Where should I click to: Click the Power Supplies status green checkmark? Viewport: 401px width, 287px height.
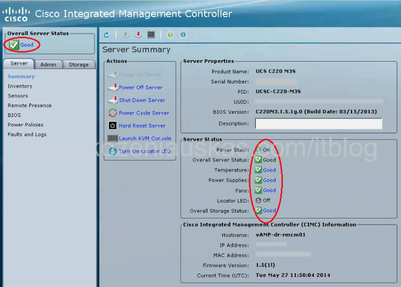258,180
